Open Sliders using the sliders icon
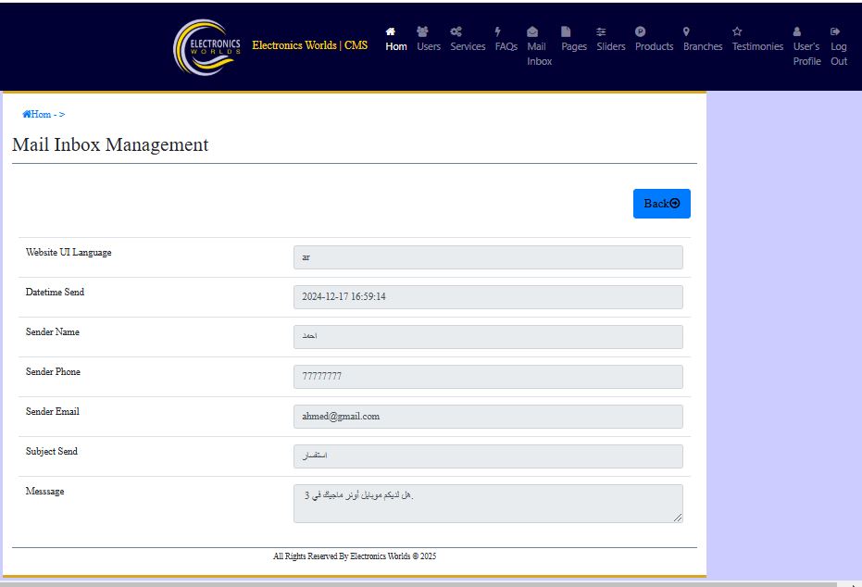The height and width of the screenshot is (587, 862). pos(602,31)
